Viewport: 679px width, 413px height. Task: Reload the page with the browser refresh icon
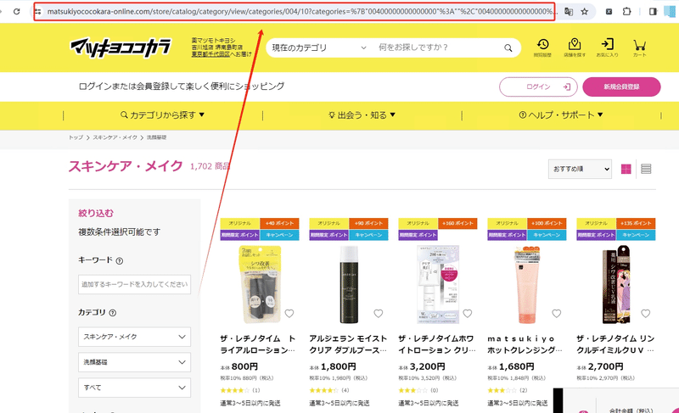point(16,11)
